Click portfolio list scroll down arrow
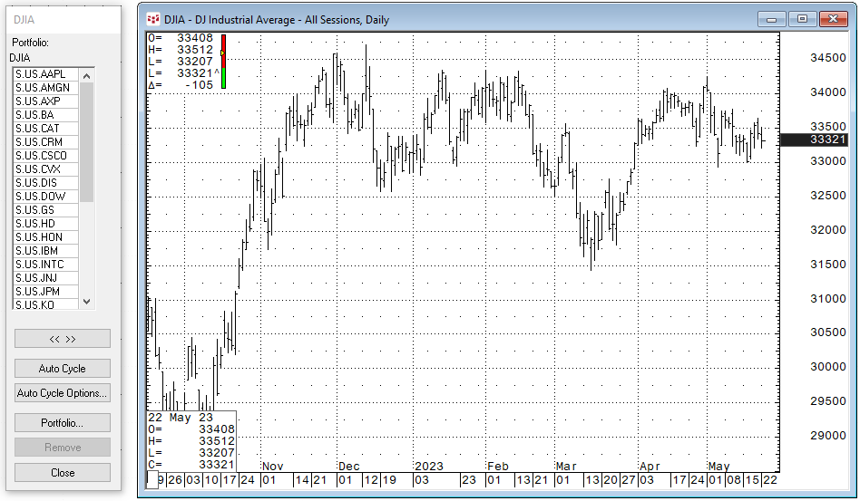Viewport: 860px width, 501px height. tap(87, 302)
